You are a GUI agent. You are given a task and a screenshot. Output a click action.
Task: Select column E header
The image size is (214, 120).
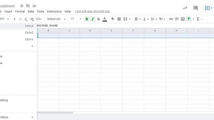tap(111, 31)
